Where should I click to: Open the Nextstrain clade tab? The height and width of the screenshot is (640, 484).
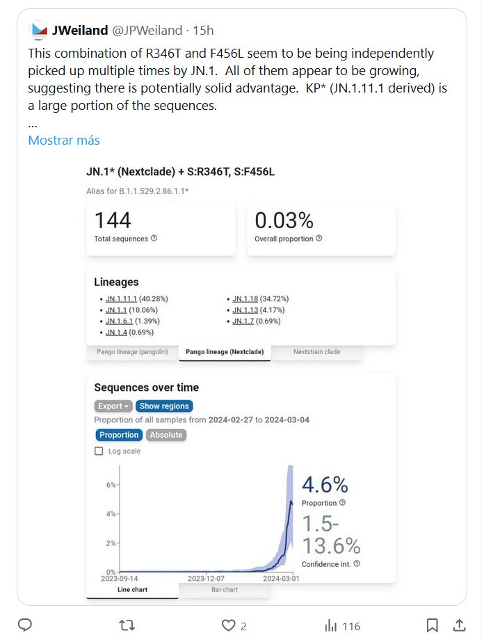click(316, 352)
